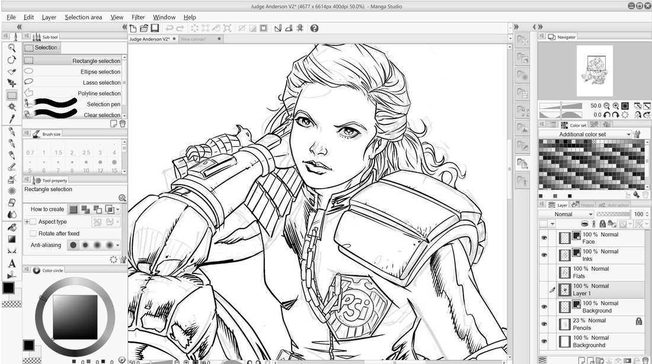Click Lock layer icon in Layer palette
The height and width of the screenshot is (364, 652).
pyautogui.click(x=603, y=224)
